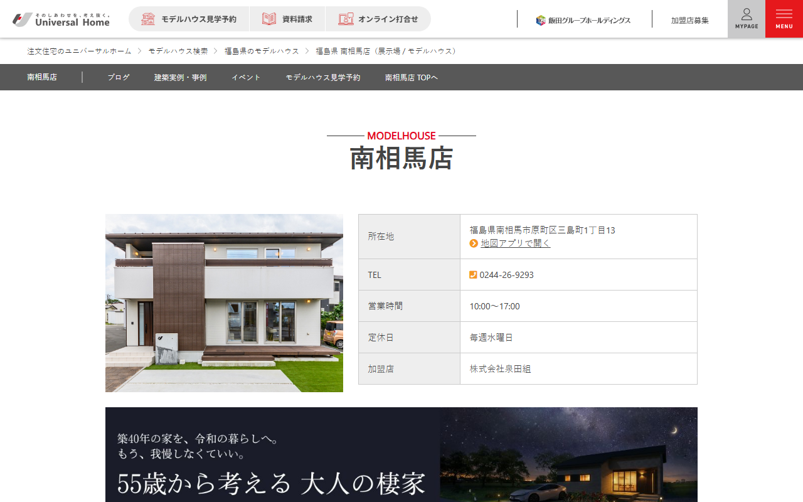This screenshot has width=803, height=502.
Task: Open the 建築実例・事例 tab
Action: (x=181, y=77)
